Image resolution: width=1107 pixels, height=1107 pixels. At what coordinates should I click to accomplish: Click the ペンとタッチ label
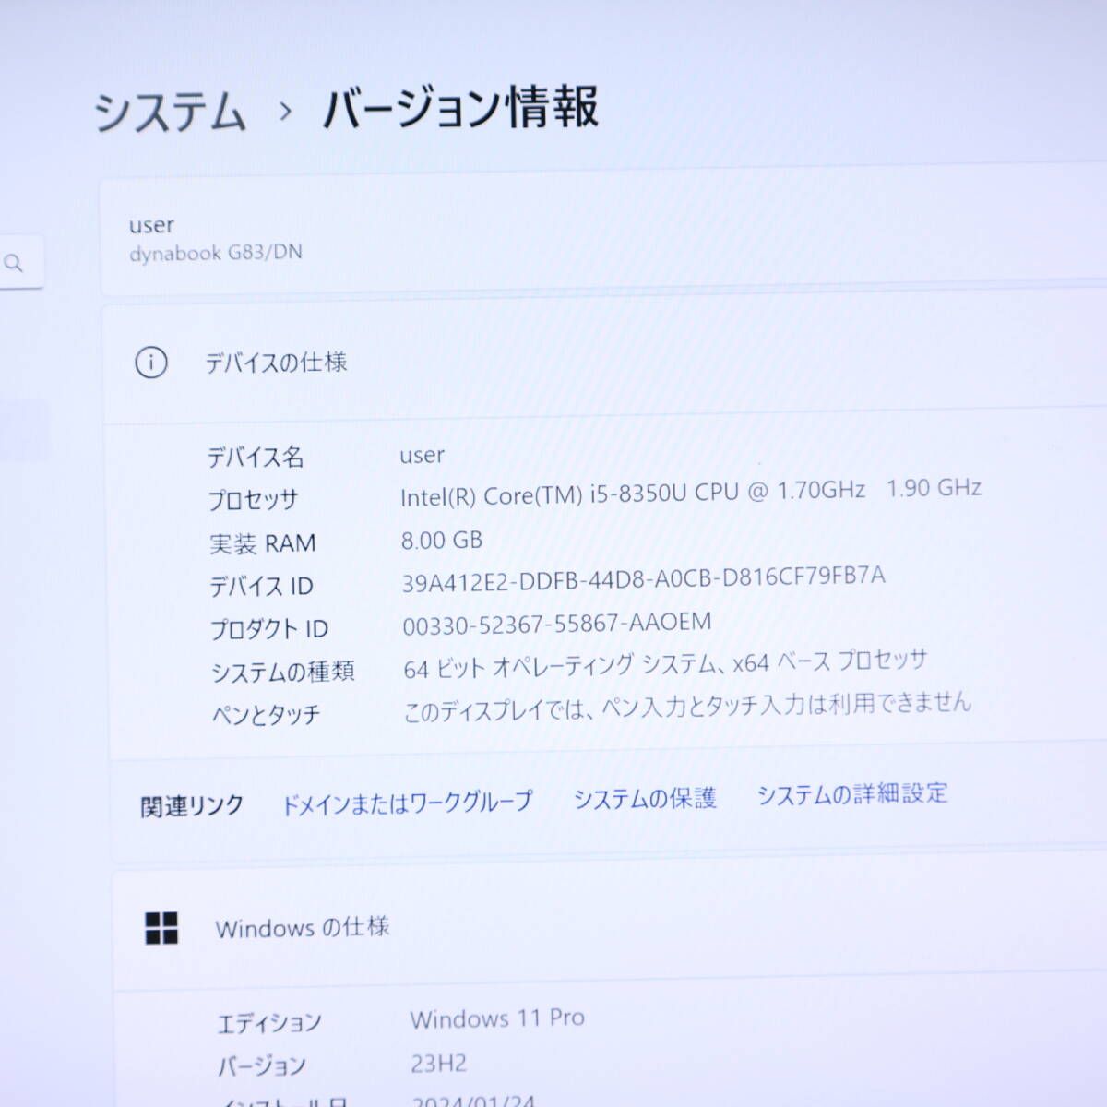(266, 715)
